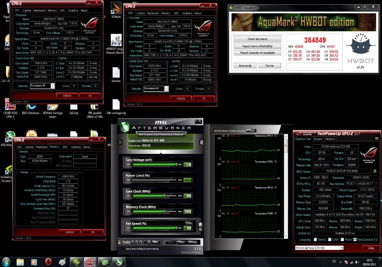This screenshot has height=267, width=382.
Task: Click Paso1: Abrir CPUZ/GPUZ button
Action: (x=257, y=46)
